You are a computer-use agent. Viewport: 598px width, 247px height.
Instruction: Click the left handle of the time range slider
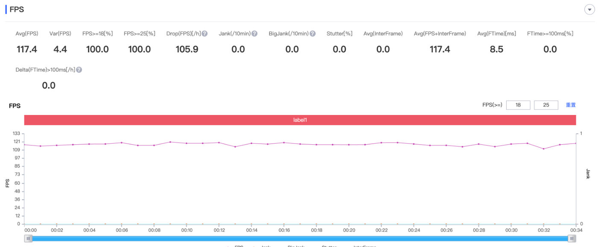(29, 239)
